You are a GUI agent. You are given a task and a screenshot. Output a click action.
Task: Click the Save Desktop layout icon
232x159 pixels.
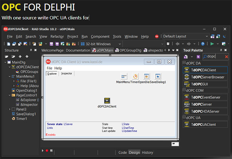click(212, 36)
